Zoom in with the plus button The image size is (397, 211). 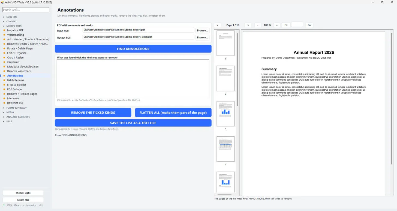pos(277,25)
